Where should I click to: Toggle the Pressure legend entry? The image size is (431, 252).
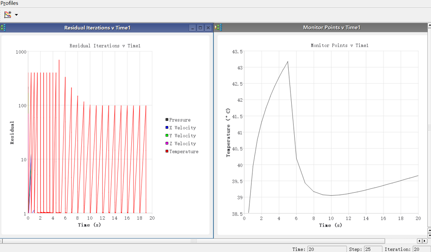pos(180,120)
